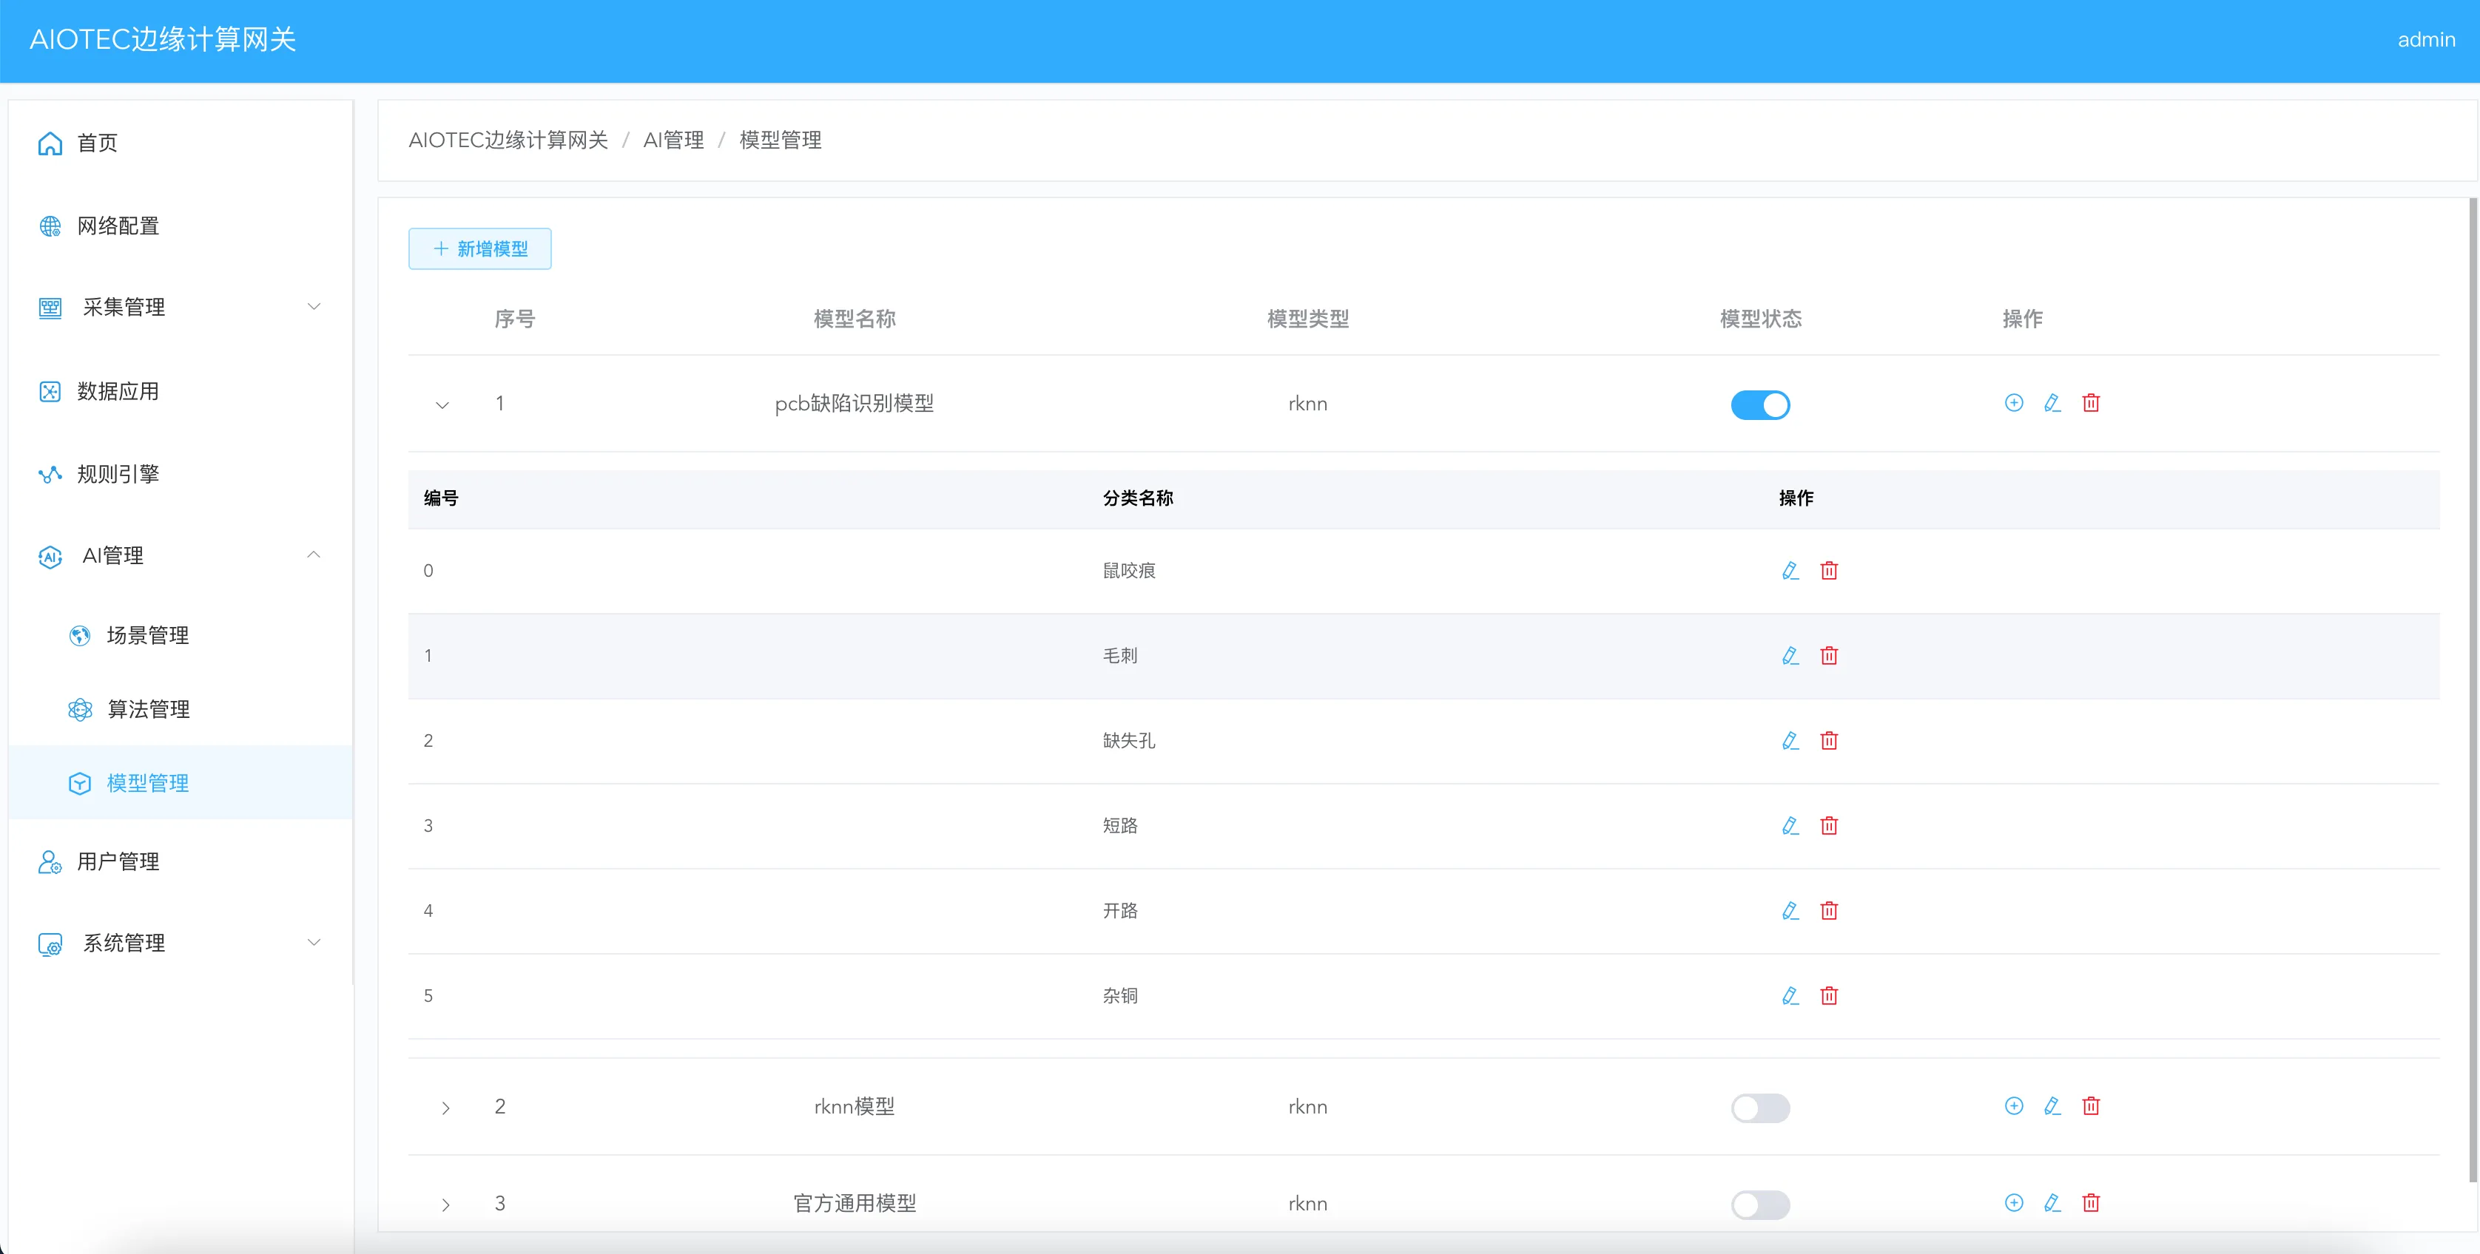Go to 网络配置 menu item

pos(118,226)
